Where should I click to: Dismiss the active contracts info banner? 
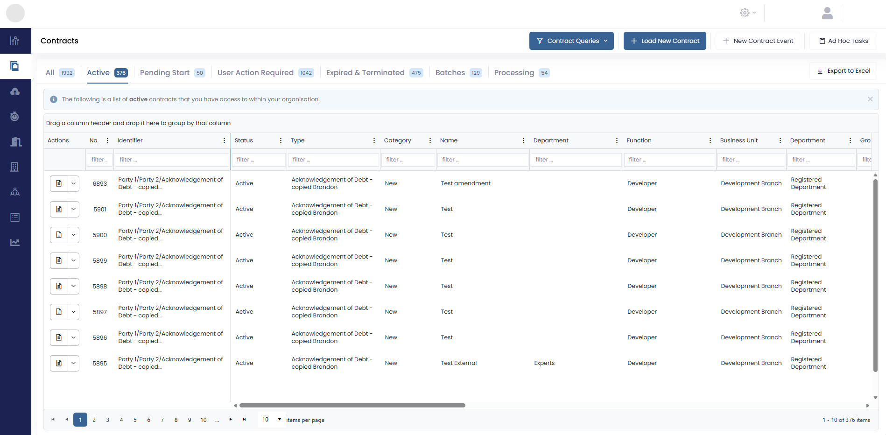click(870, 99)
